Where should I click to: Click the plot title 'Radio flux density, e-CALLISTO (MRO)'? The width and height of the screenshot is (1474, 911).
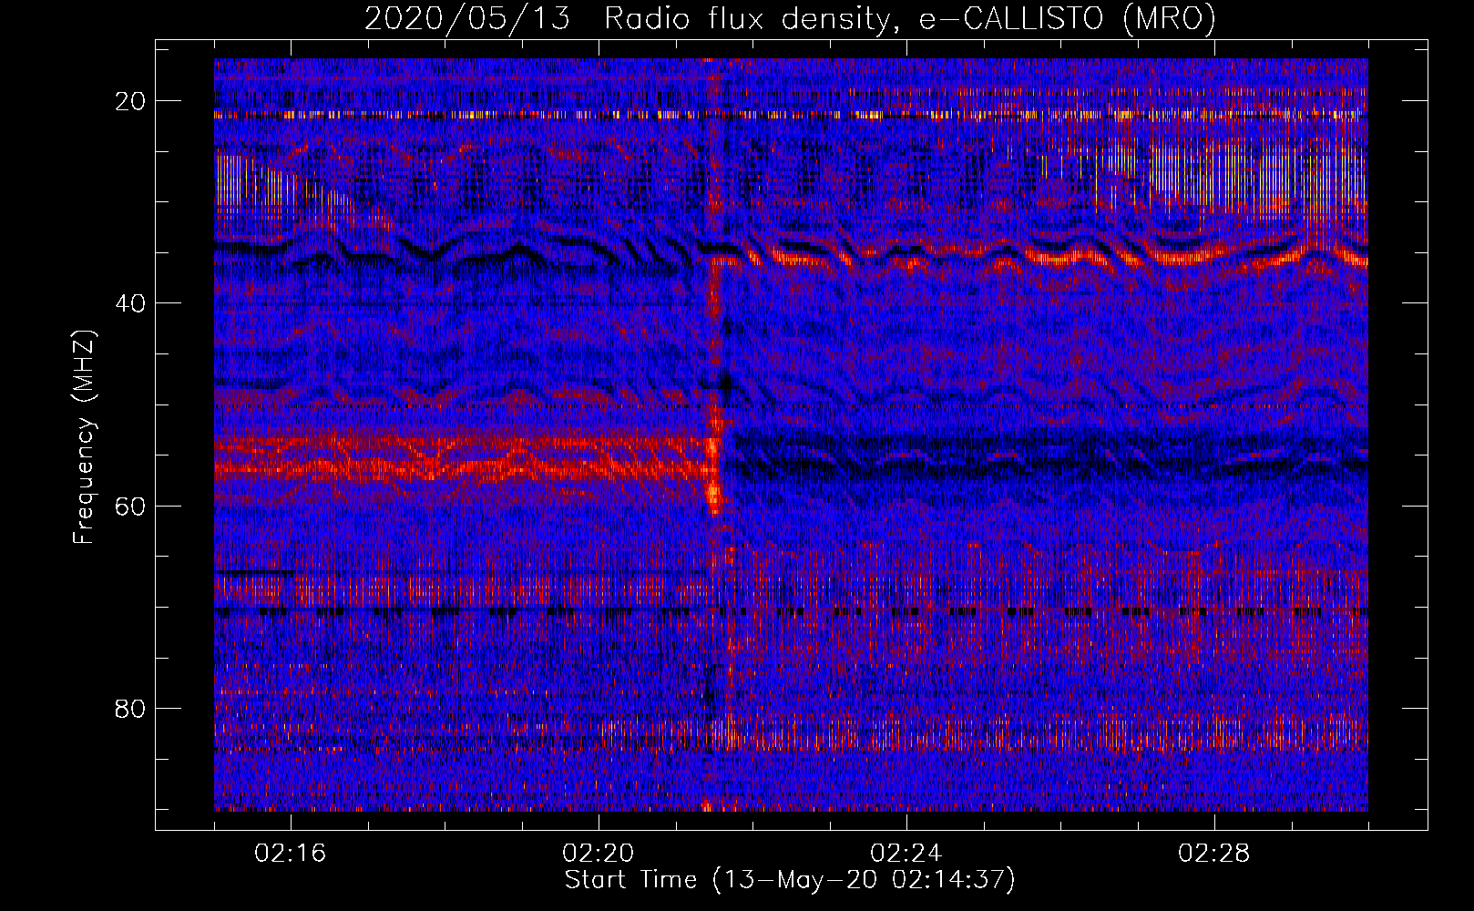click(x=910, y=18)
